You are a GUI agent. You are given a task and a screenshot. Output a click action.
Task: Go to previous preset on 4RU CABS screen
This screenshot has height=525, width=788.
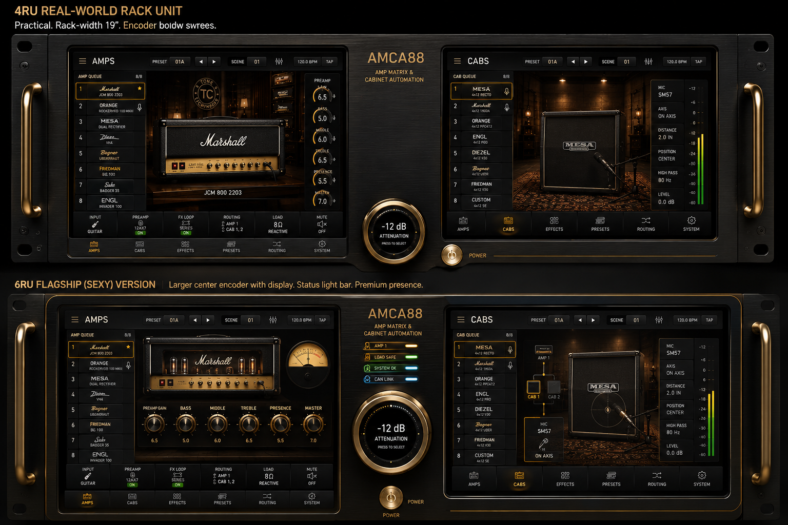click(x=573, y=62)
